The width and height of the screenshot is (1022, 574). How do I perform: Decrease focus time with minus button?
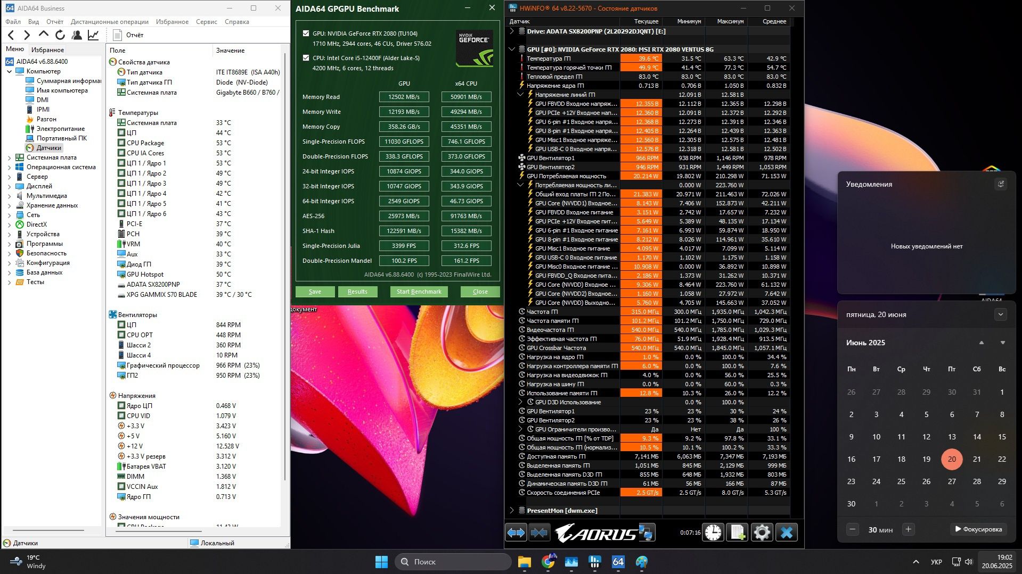pos(853,529)
